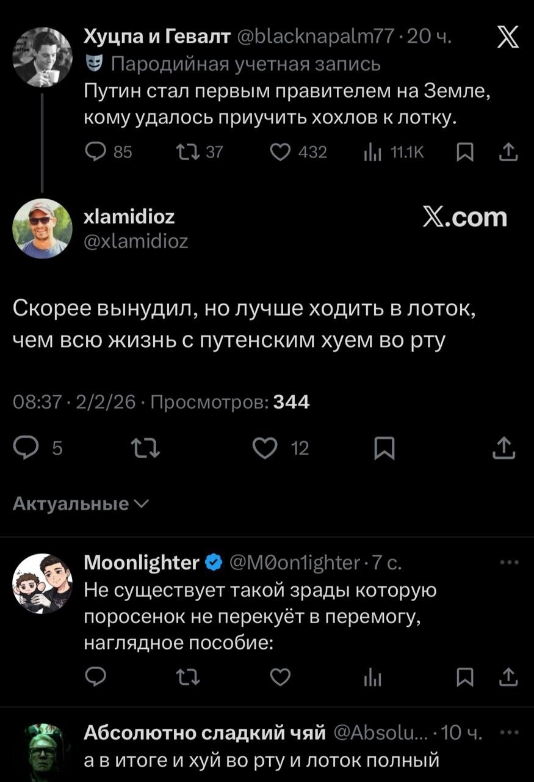Bookmark the xlamidioz main post
The image size is (534, 782).
coord(384,449)
